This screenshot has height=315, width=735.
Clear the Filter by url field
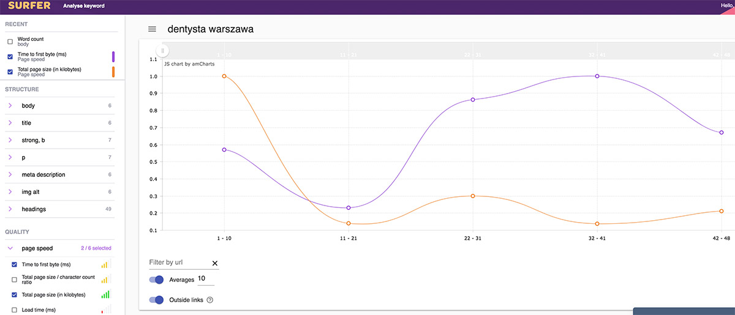[x=215, y=263]
